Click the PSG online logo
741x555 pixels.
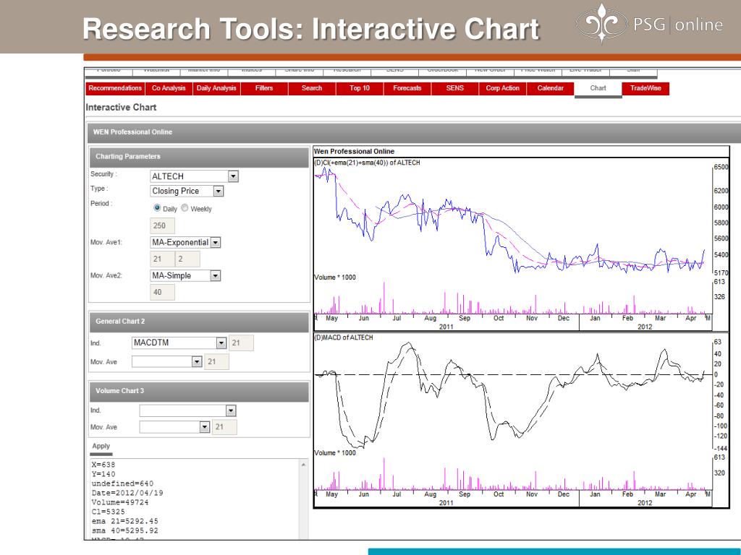pos(649,24)
